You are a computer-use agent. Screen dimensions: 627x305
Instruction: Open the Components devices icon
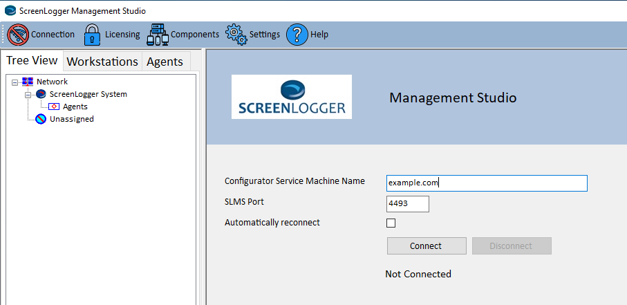(x=158, y=35)
